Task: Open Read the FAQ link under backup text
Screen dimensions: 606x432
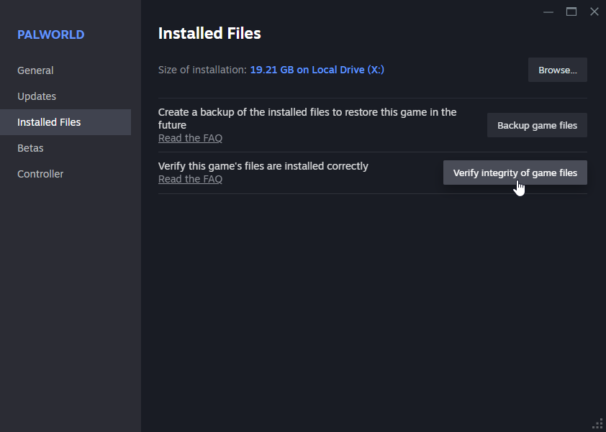Action: coord(190,138)
